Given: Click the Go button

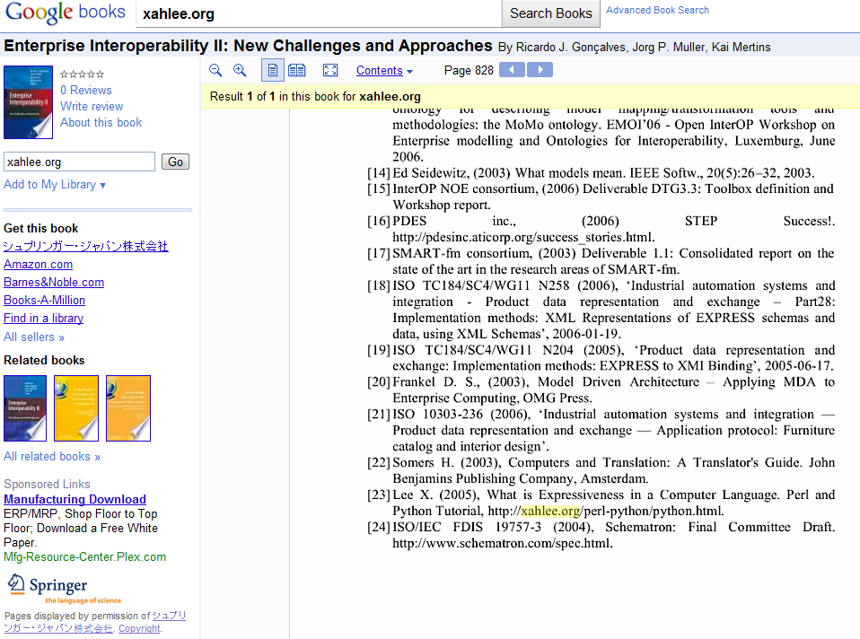Looking at the screenshot, I should coord(175,162).
